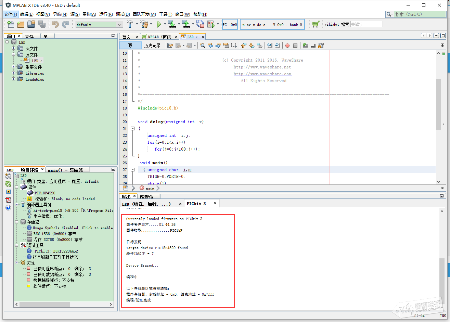
Task: Click the Redo toolbar arrow
Action: click(66, 24)
